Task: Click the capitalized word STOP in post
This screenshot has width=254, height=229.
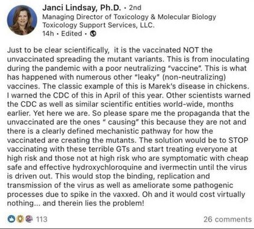Action: click(x=238, y=140)
